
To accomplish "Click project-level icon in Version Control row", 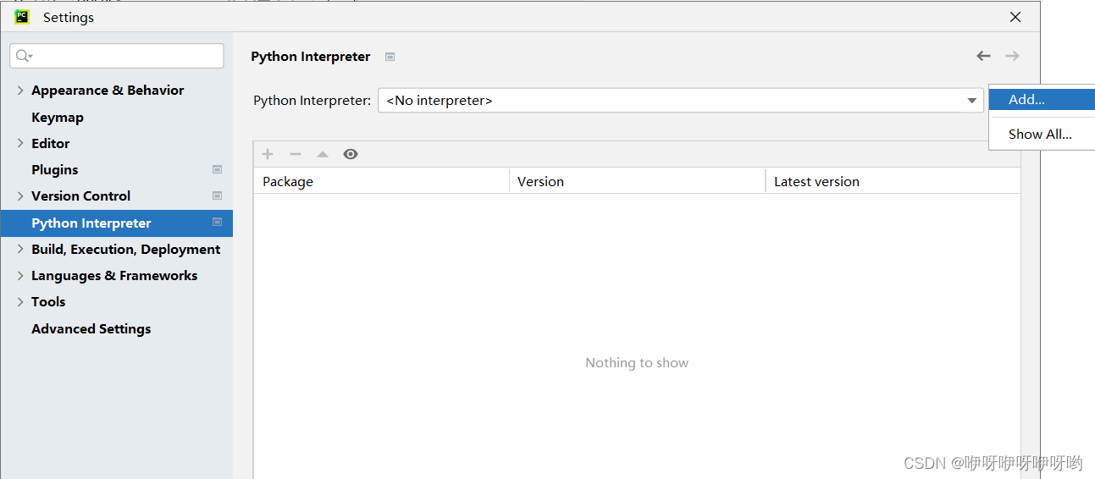I will 217,195.
